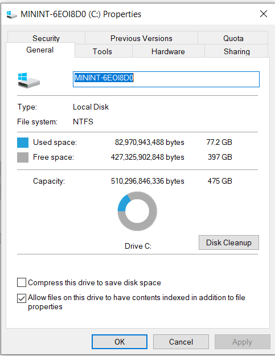Select the General tab

click(40, 50)
